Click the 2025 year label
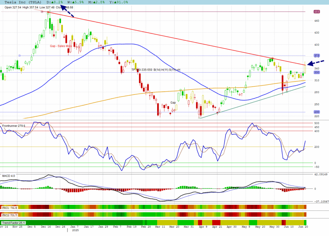 pos(75,230)
